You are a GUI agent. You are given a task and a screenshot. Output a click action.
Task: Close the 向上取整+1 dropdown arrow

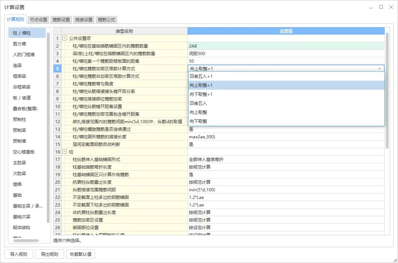point(379,69)
